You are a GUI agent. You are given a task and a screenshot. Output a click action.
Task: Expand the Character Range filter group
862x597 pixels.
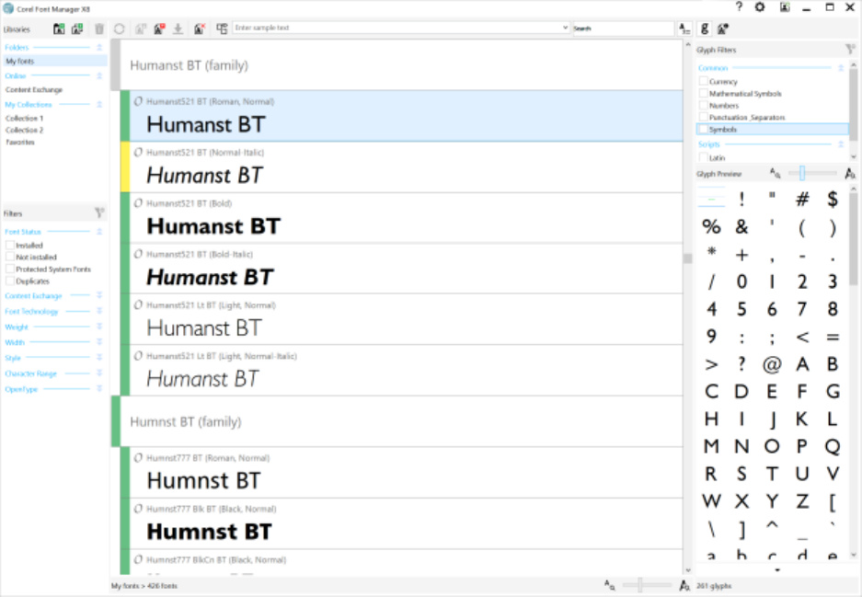[99, 373]
